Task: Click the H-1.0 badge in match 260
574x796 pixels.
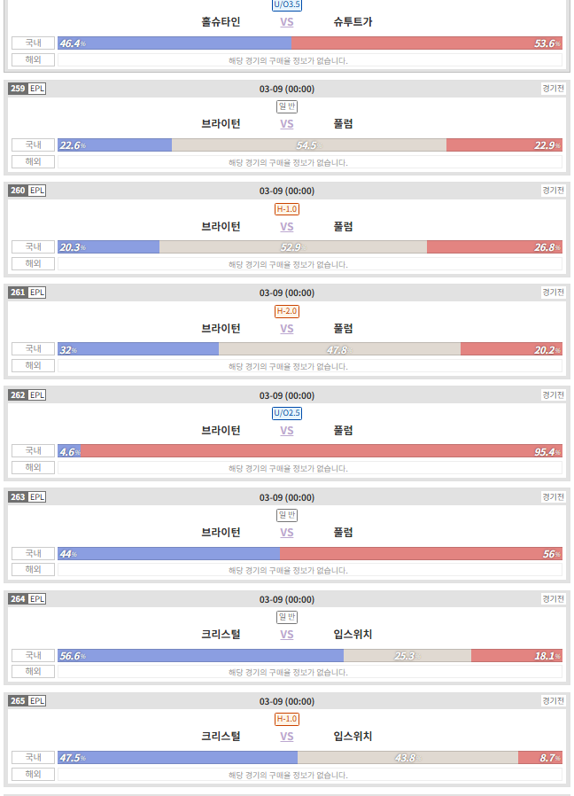Action: tap(287, 208)
